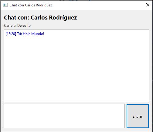Select the 'Hola Mundo!' message text
This screenshot has height=132, width=153.
tap(33, 34)
